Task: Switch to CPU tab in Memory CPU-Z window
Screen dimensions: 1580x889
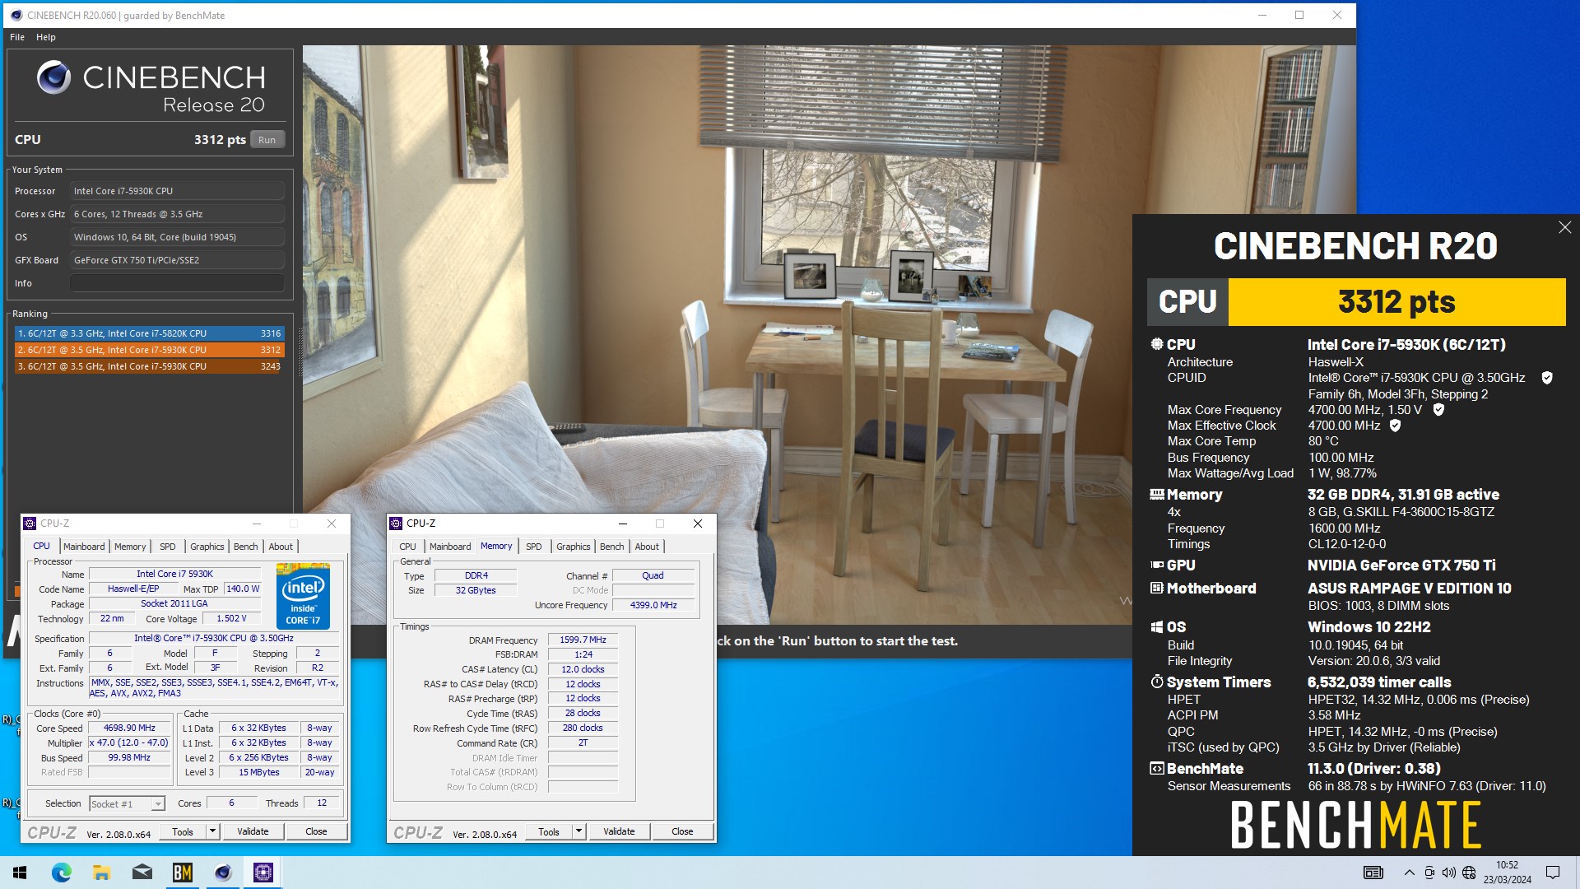Action: (x=407, y=547)
